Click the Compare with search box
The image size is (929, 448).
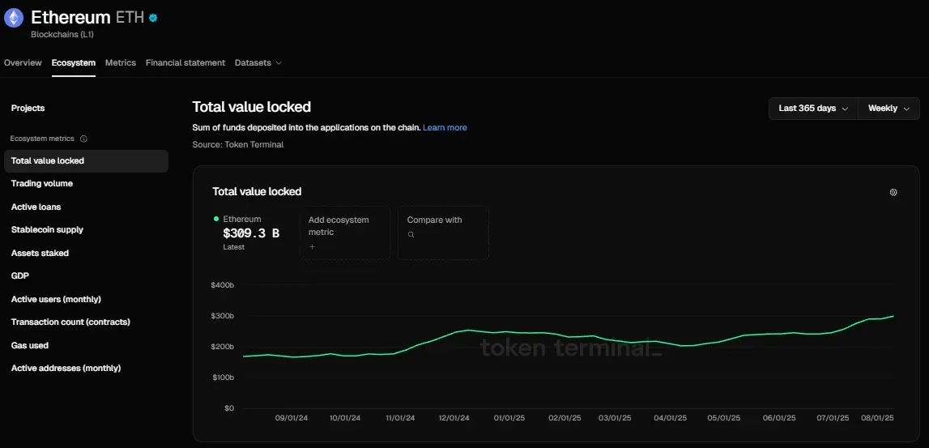click(443, 233)
